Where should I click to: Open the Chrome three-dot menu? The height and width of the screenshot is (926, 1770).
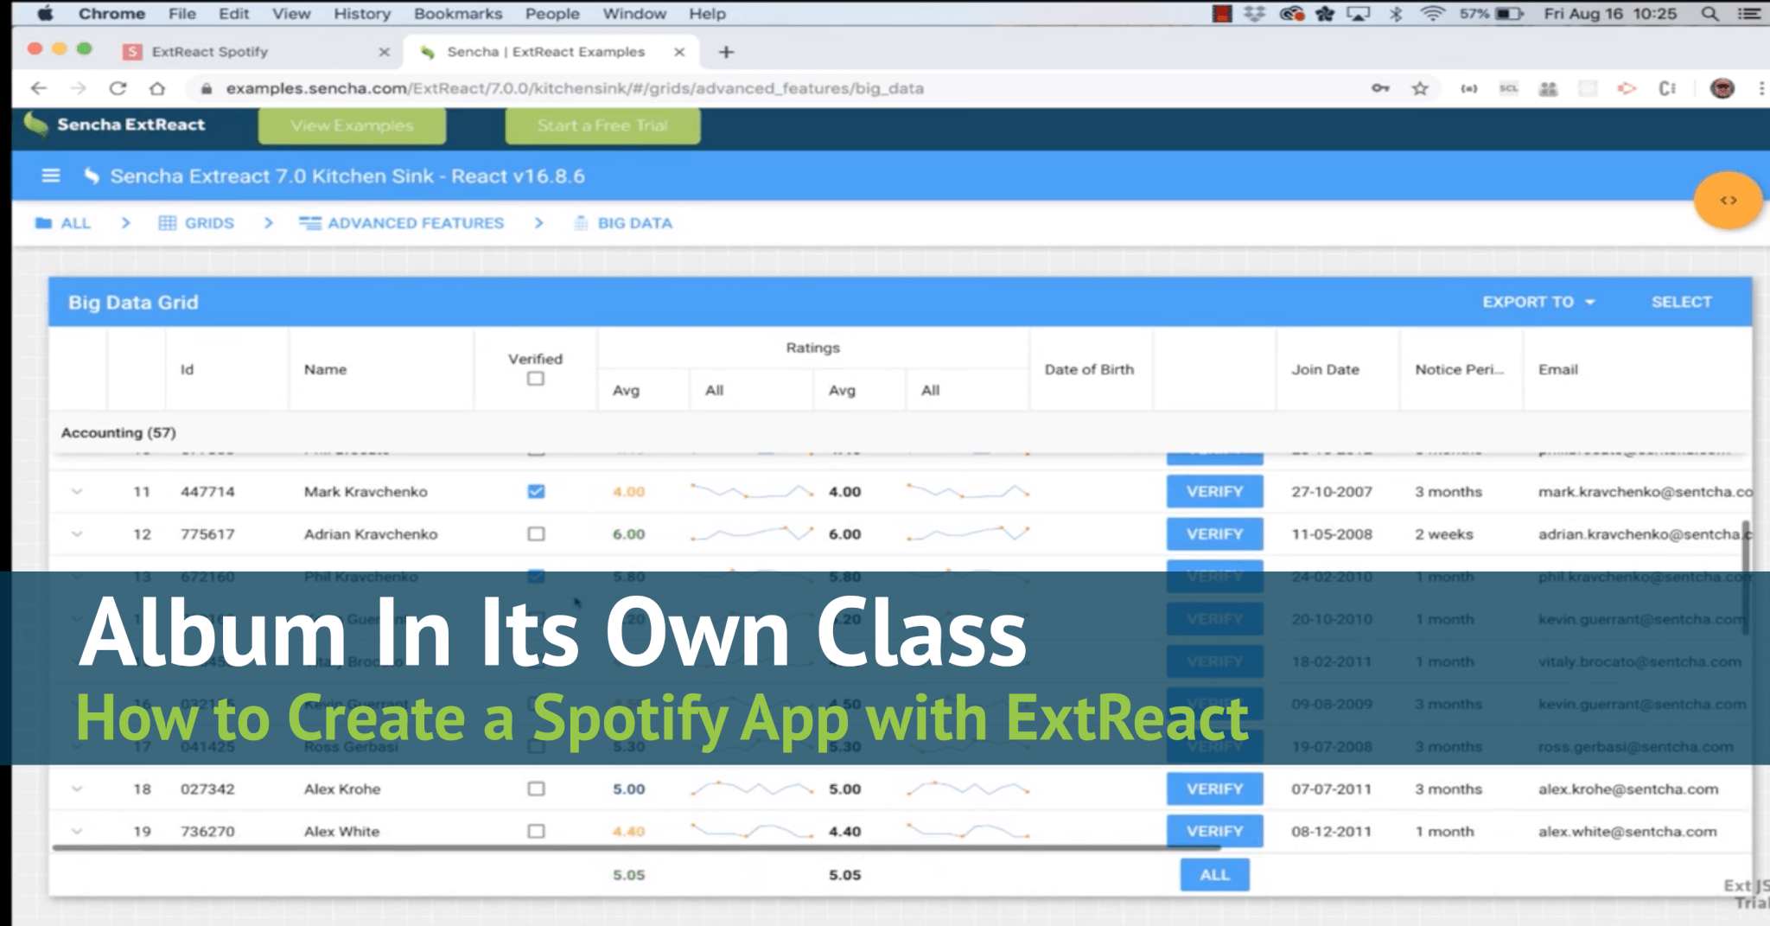[1761, 88]
